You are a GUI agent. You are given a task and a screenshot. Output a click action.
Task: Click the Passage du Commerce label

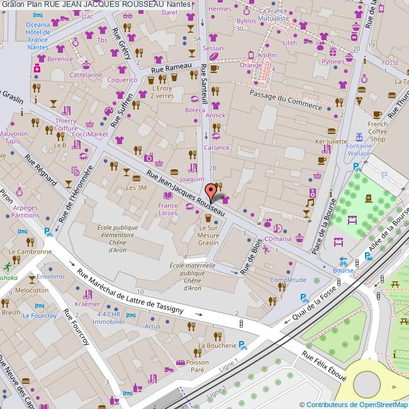(286, 100)
